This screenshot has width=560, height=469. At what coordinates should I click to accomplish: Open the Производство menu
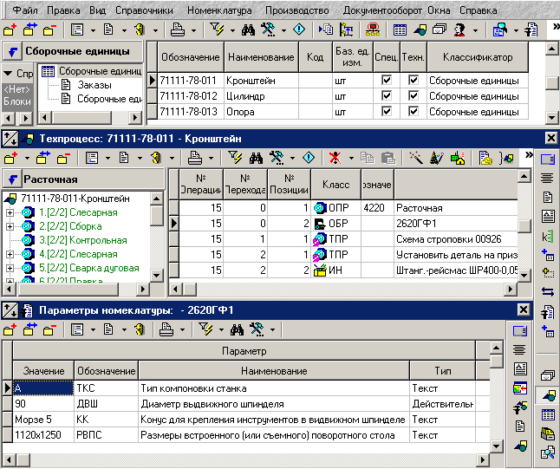point(296,10)
